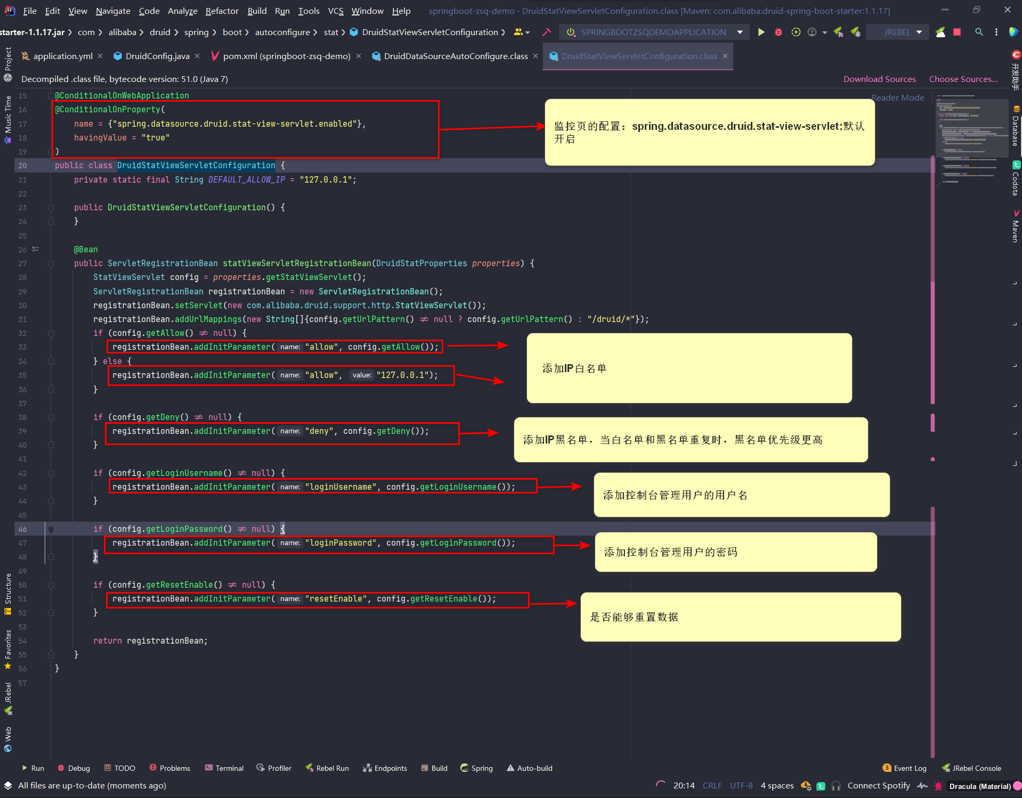Open the profiler gauge icon in toolbar
Screen dimensions: 1022x798
click(812, 32)
